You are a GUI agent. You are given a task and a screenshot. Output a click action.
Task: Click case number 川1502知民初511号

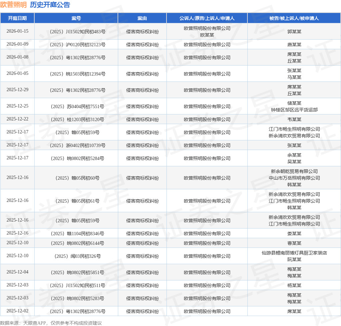(78, 286)
